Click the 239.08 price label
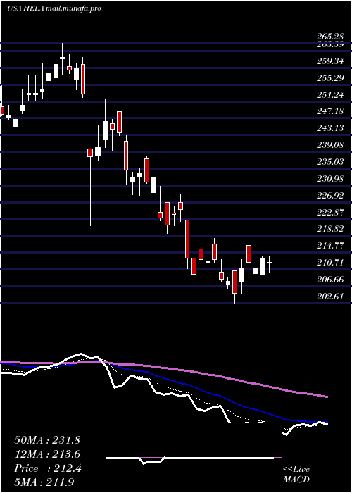The height and width of the screenshot is (493, 352). pyautogui.click(x=330, y=145)
